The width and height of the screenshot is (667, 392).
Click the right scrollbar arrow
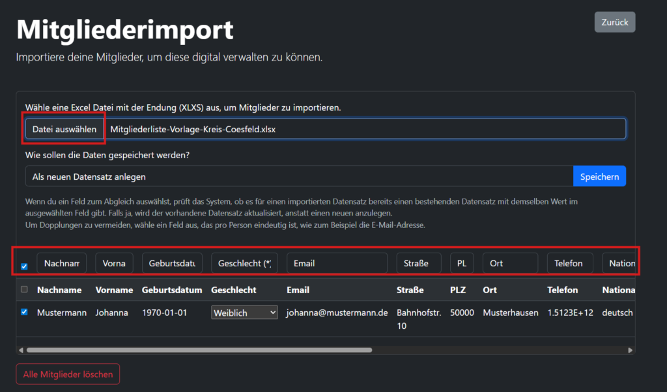click(630, 350)
